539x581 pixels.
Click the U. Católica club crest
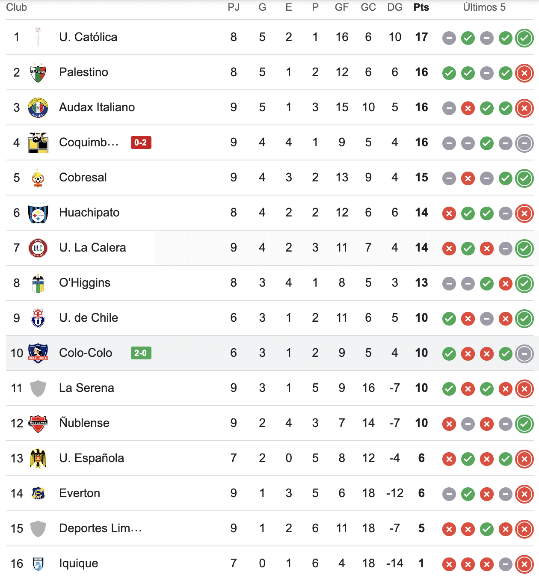pos(38,37)
